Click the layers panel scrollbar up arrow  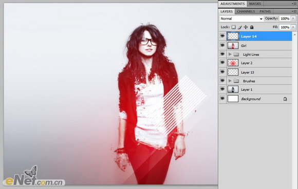coord(294,34)
